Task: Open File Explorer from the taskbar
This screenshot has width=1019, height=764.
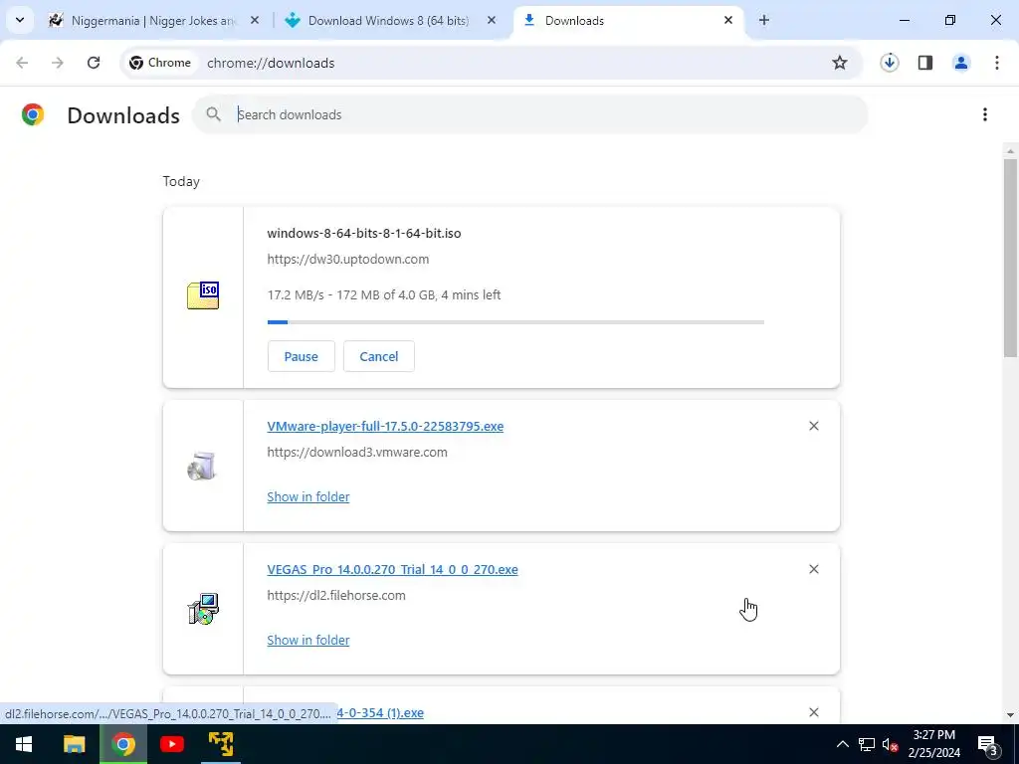Action: [x=74, y=744]
